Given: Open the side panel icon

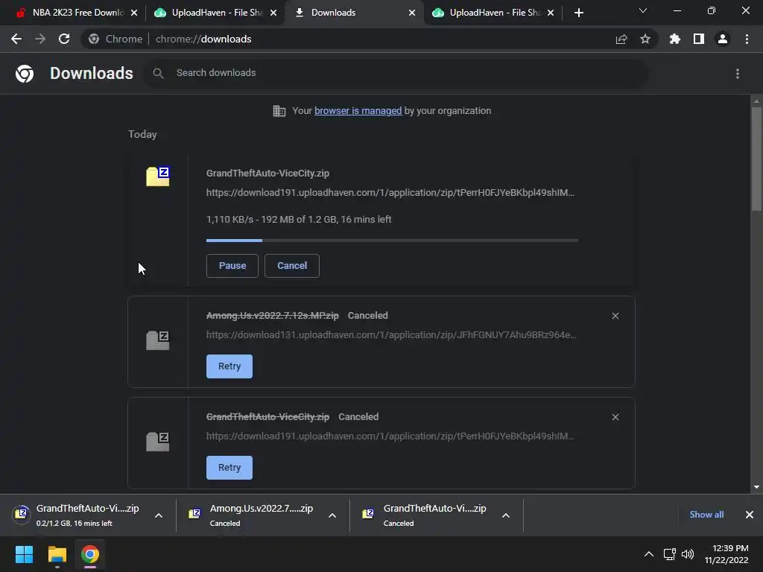Looking at the screenshot, I should click(x=699, y=39).
